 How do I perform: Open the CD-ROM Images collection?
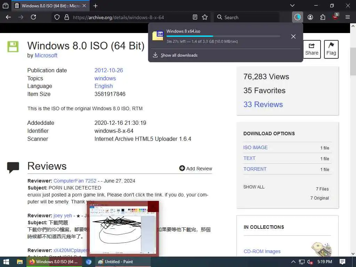[x=262, y=251]
